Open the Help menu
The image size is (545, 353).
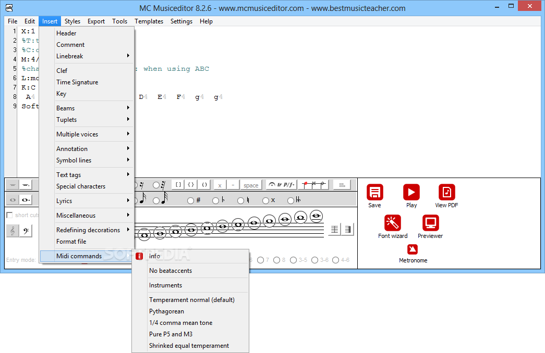[206, 21]
